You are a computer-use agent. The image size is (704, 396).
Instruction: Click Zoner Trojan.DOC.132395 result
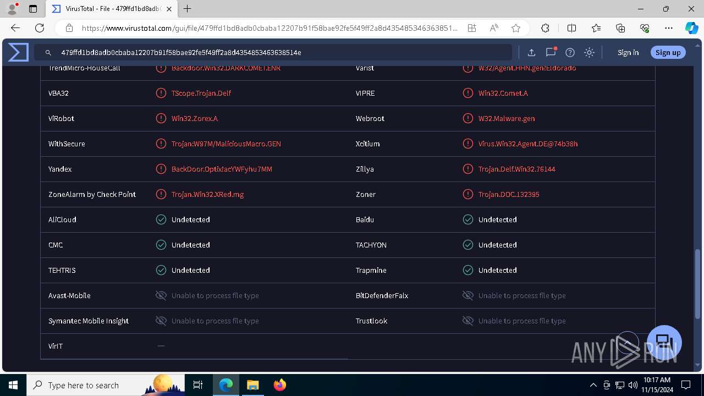tap(509, 194)
